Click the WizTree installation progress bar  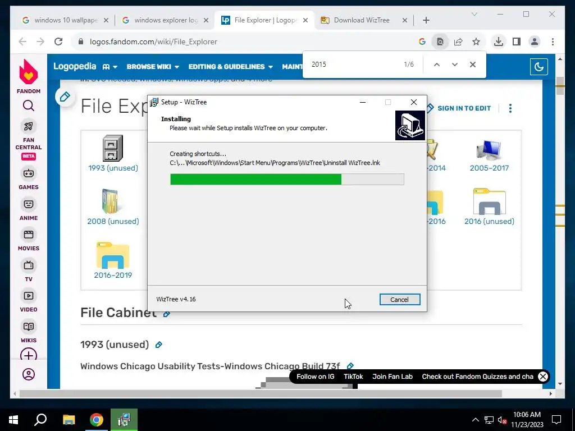(x=287, y=179)
